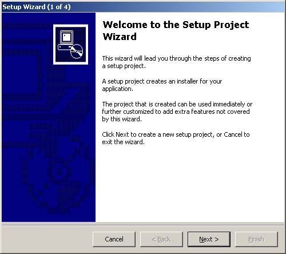The width and height of the screenshot is (286, 254).
Task: Click the CD disc in the setup icon
Action: (x=77, y=51)
